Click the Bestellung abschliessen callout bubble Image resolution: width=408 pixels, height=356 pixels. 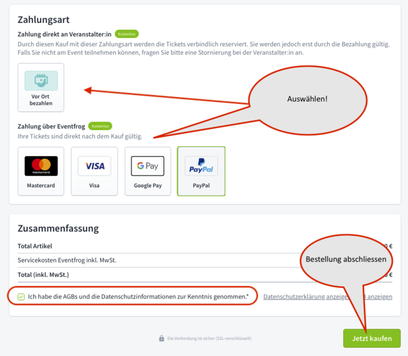[346, 259]
